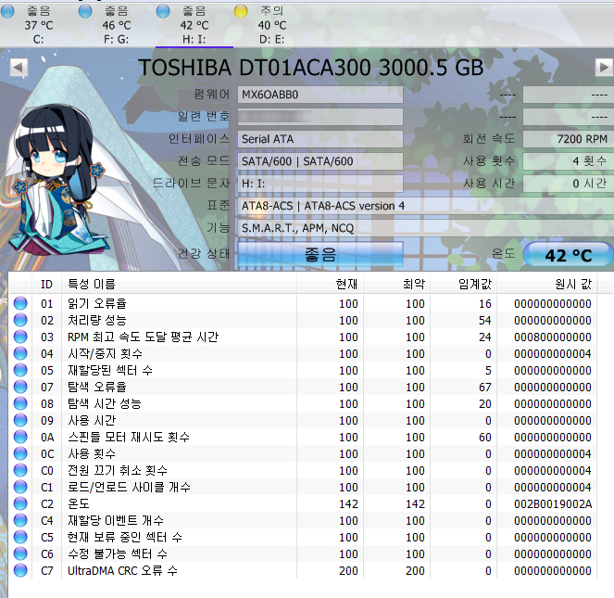The width and height of the screenshot is (614, 598).
Task: Click the yellow caution status orb for D: E:
Action: click(241, 11)
